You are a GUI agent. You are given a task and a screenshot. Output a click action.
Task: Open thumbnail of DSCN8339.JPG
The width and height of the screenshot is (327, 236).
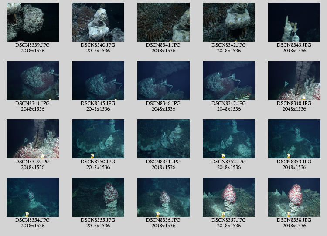point(33,22)
